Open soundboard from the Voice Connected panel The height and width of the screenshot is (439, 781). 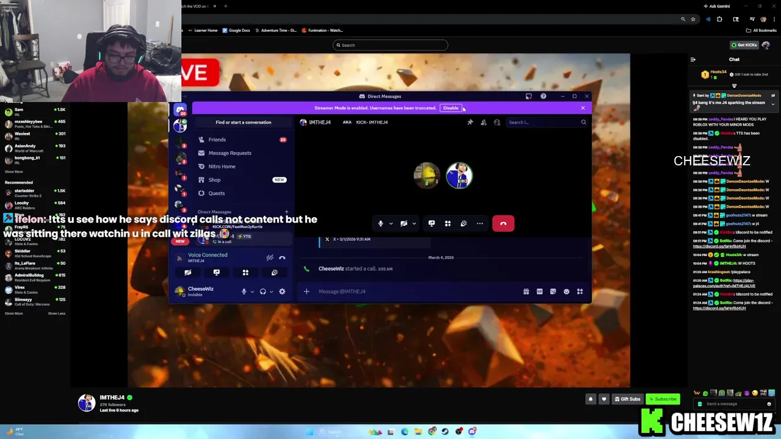click(x=275, y=273)
